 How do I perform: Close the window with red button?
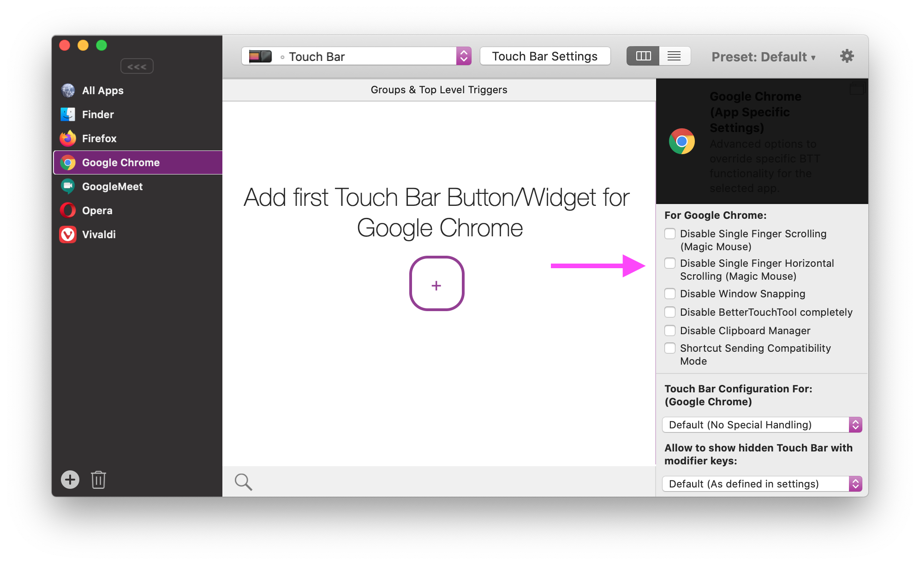pyautogui.click(x=65, y=45)
